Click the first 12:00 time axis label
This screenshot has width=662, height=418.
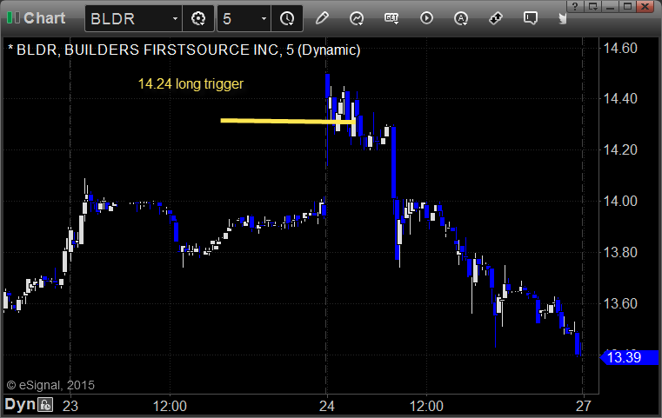pos(170,406)
